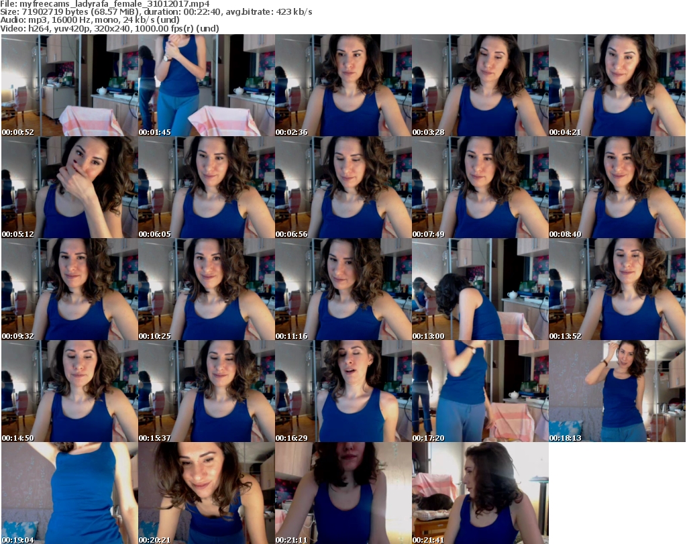Select the thumbnail frame at 00:03:28

[480, 85]
